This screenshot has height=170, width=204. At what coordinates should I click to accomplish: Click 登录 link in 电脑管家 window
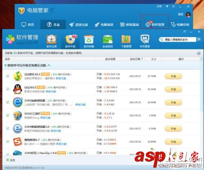(181, 14)
